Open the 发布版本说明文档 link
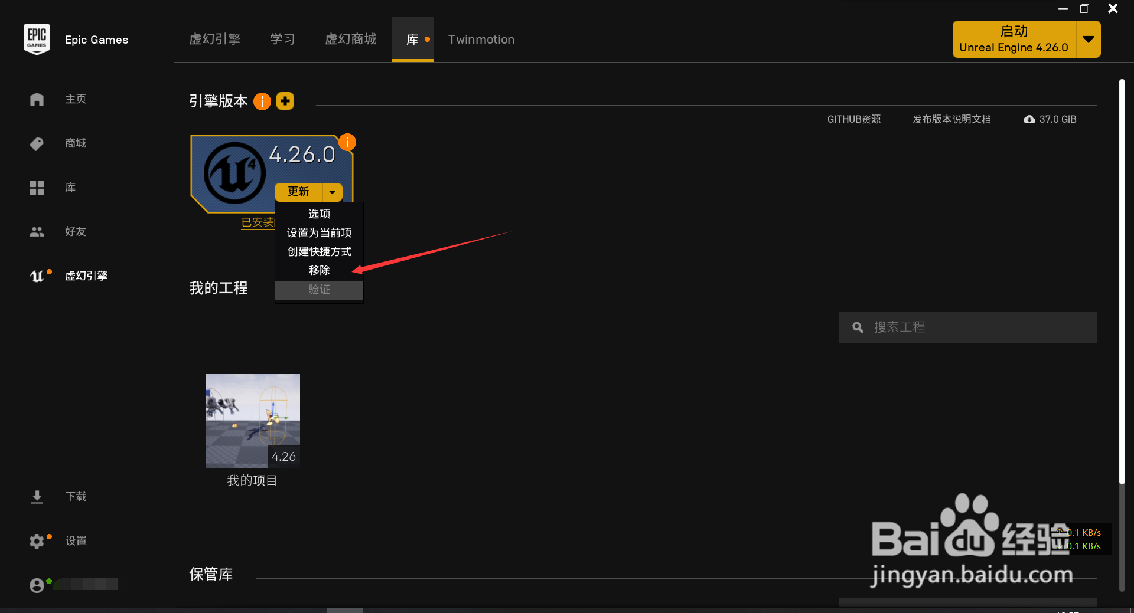This screenshot has height=613, width=1134. click(x=951, y=119)
